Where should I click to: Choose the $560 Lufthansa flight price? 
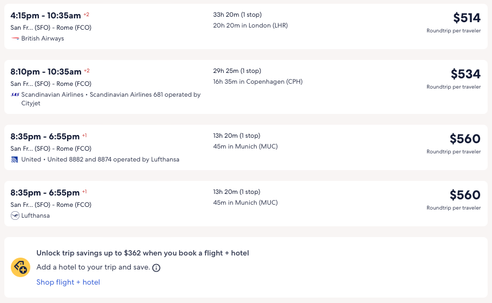[465, 195]
